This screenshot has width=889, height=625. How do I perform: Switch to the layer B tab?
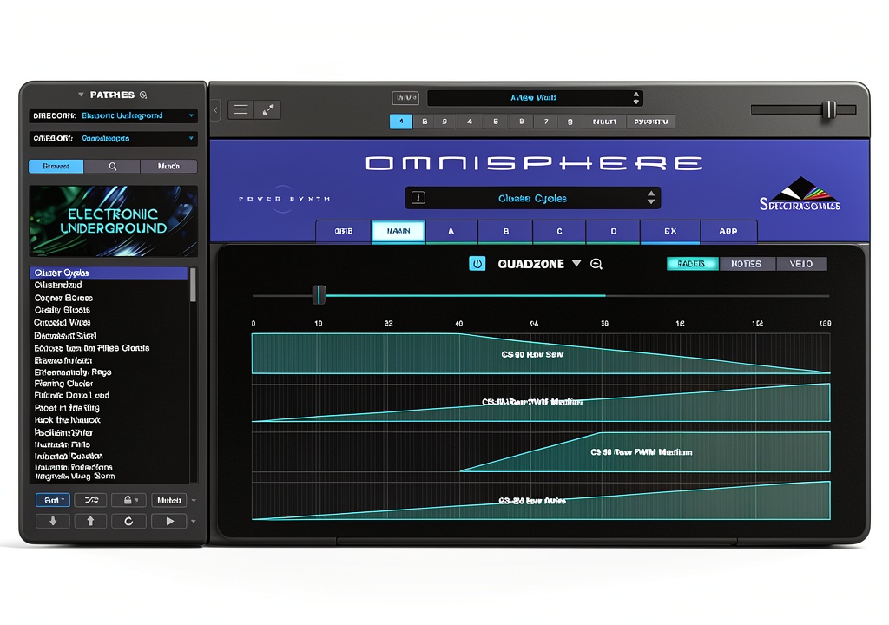(x=506, y=232)
